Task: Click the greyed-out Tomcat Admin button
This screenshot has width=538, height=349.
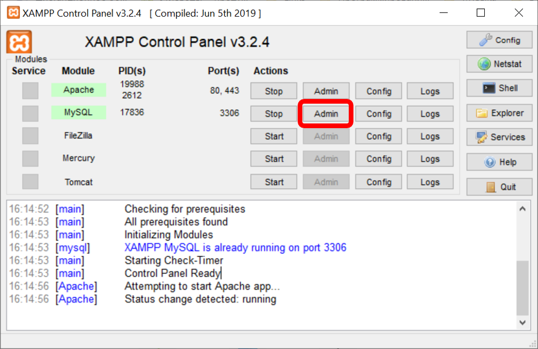Action: click(326, 182)
